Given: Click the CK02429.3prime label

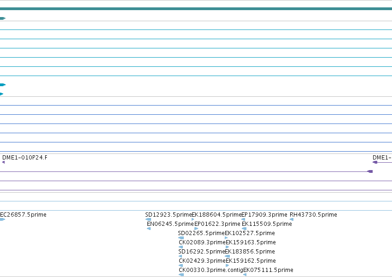Looking at the screenshot, I should point(202,261).
